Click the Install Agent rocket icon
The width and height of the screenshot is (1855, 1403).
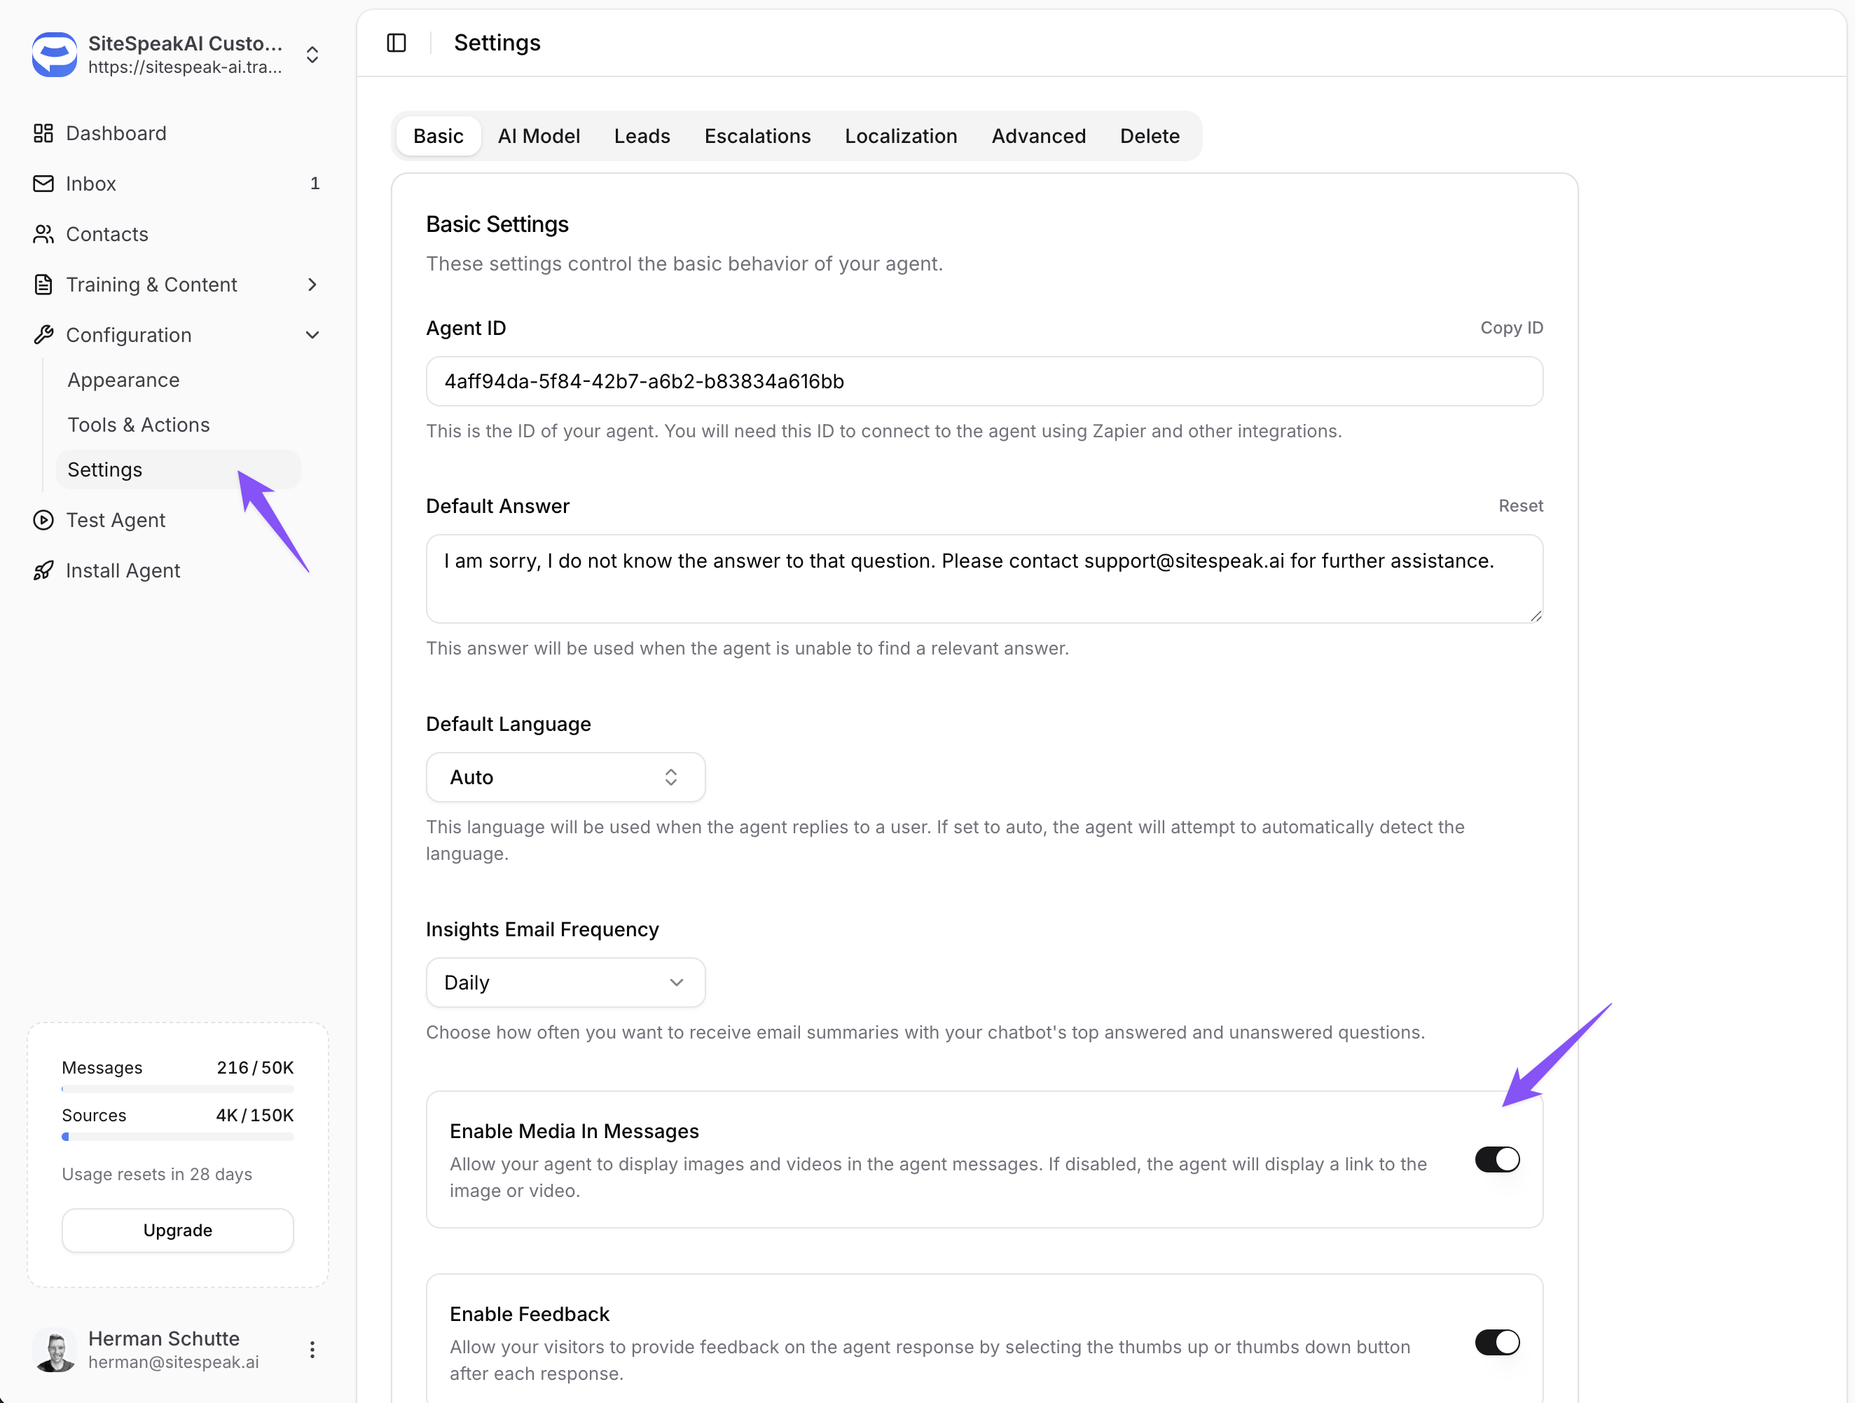point(43,570)
